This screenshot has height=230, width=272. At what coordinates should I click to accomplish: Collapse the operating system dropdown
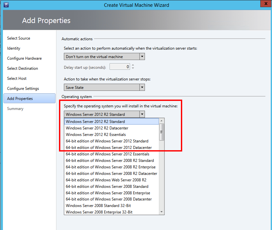(x=104, y=115)
